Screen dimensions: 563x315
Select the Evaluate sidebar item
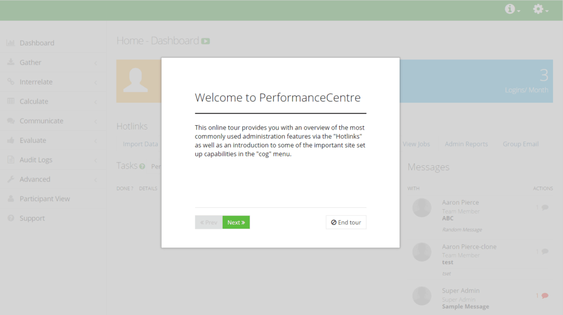[53, 140]
